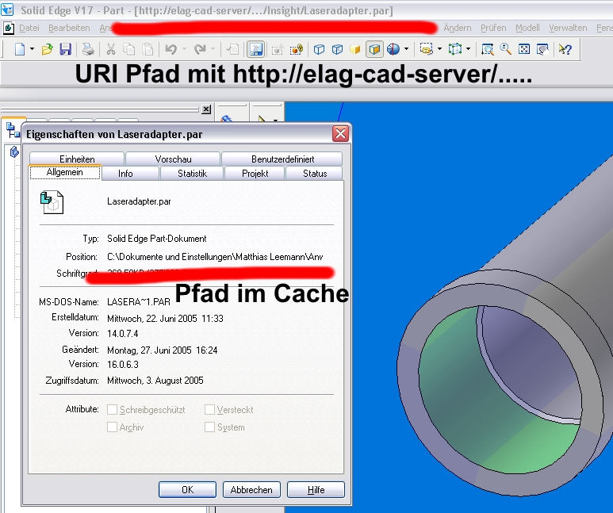Click the Paste clipboard icon

click(148, 49)
